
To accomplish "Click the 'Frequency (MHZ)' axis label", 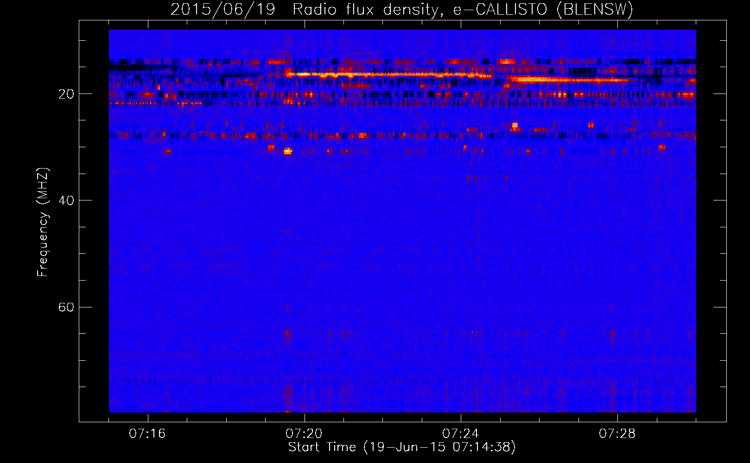I will [43, 222].
